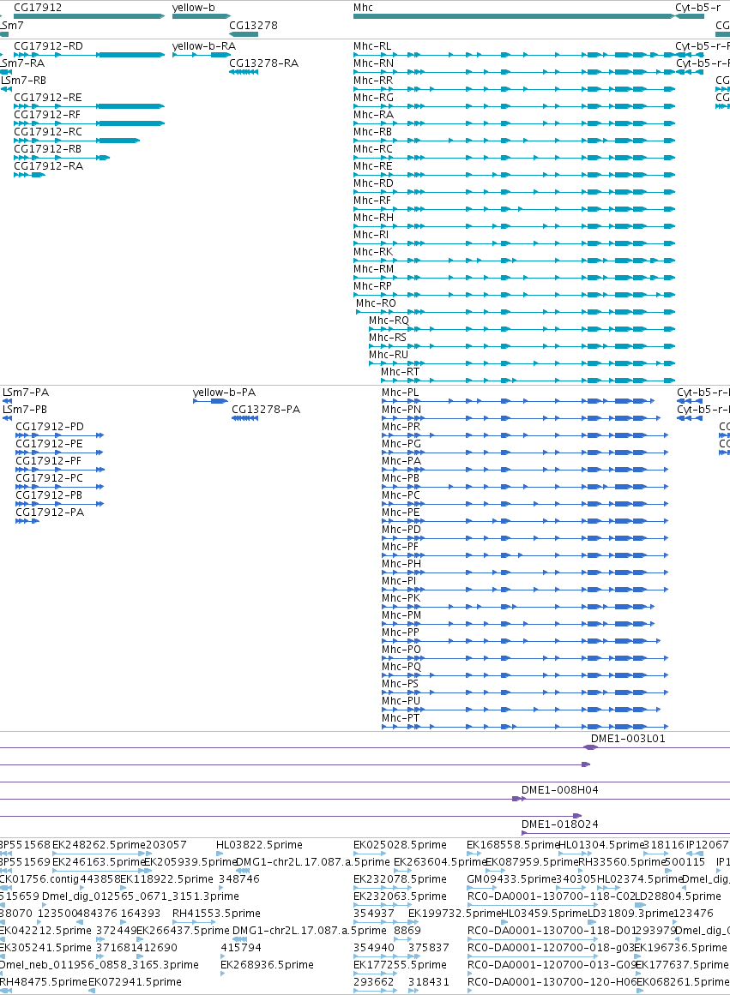Viewport: 730px width, 995px height.
Task: Select transcript CG13278-RA label
Action: click(x=263, y=63)
